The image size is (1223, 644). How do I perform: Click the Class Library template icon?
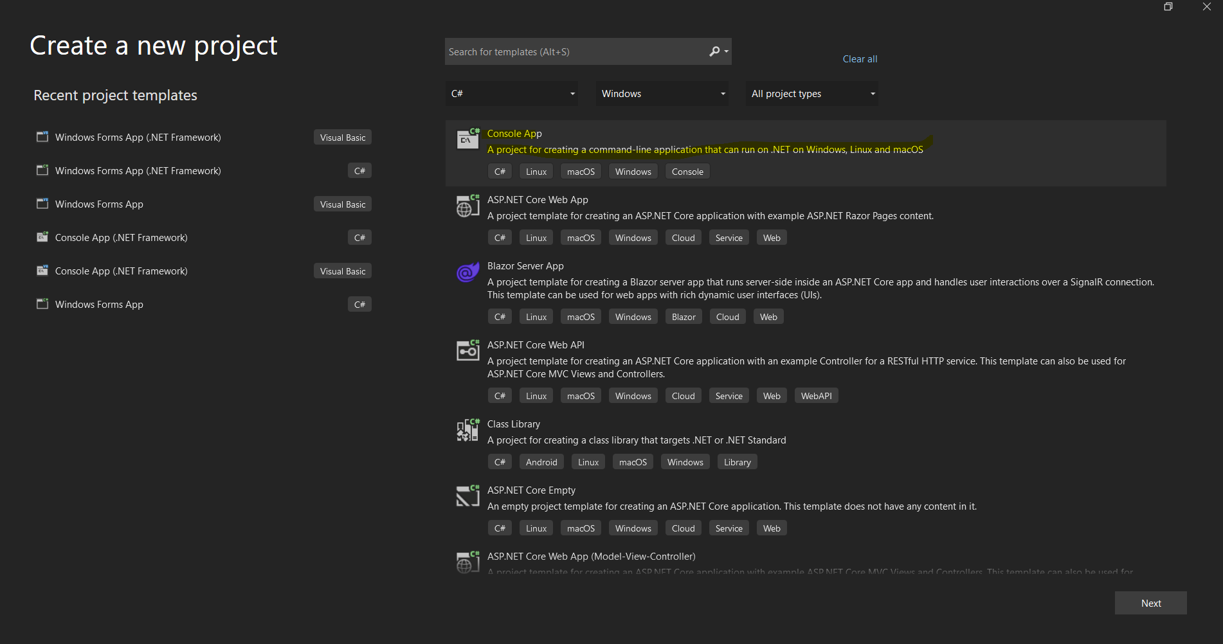click(467, 430)
